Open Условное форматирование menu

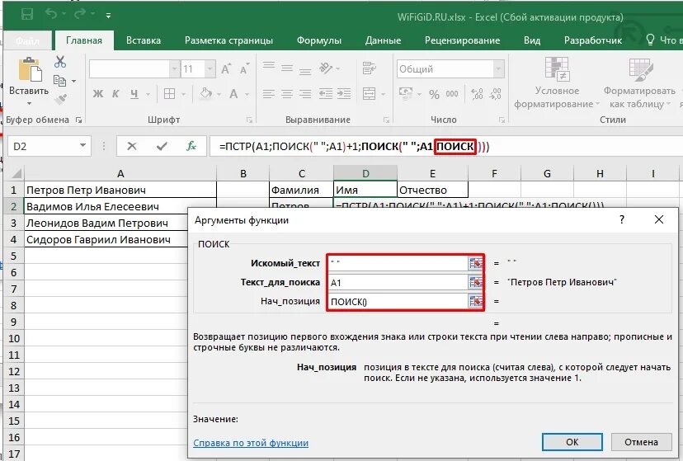[x=557, y=82]
